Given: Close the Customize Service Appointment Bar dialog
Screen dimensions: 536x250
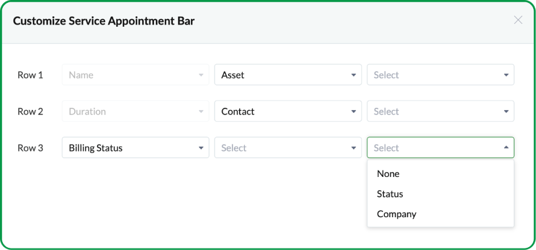Looking at the screenshot, I should pyautogui.click(x=518, y=20).
